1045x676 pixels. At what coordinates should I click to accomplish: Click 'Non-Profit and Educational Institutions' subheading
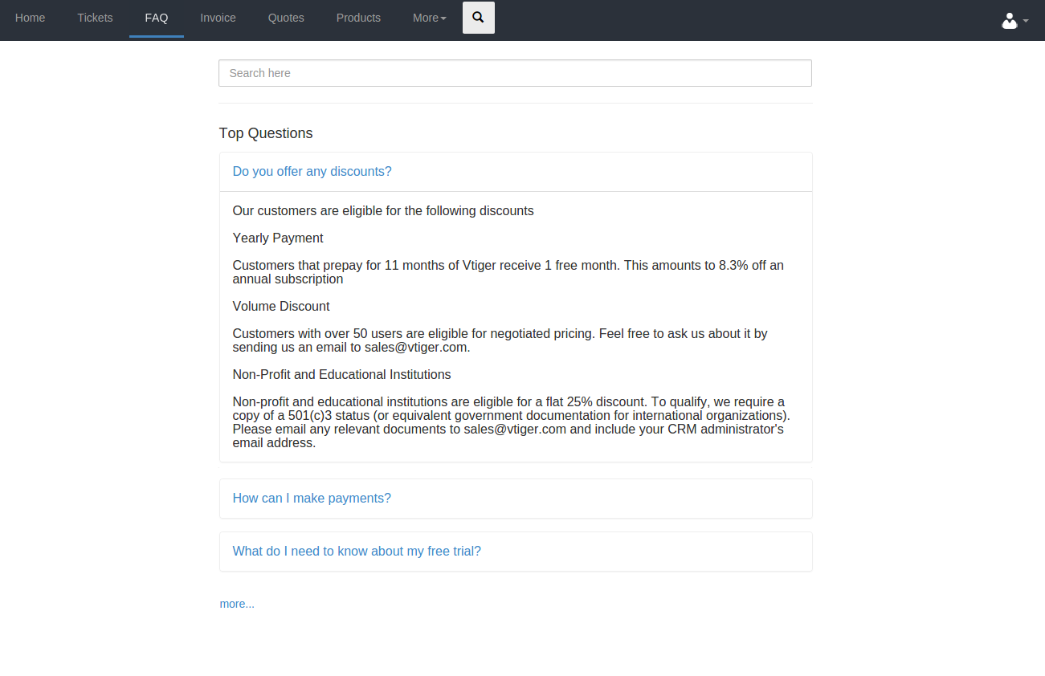point(341,375)
